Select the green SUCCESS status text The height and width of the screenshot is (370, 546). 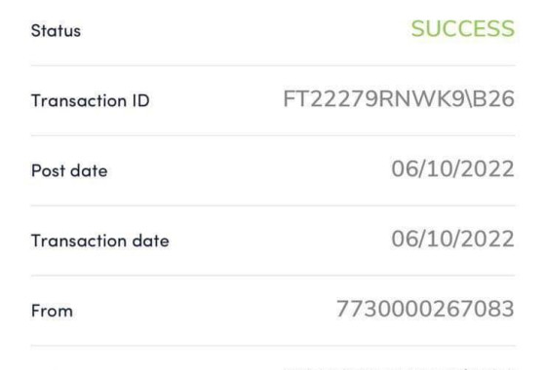463,28
